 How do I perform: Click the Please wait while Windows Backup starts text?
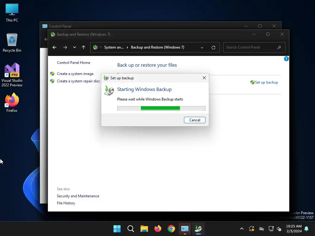[150, 99]
